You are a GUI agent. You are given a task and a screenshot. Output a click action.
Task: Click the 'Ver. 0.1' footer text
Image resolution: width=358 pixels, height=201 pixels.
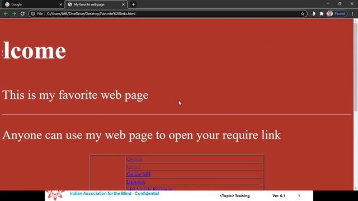point(279,196)
